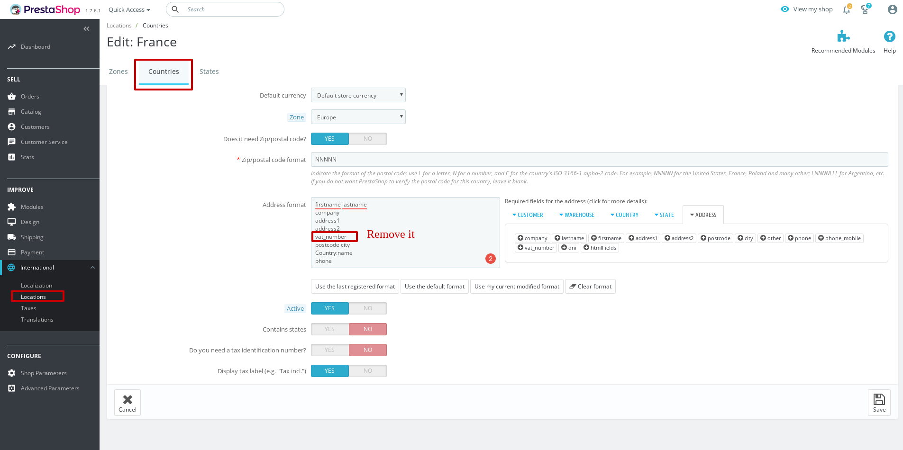Switch to the Zones tab
This screenshot has width=903, height=450.
118,71
